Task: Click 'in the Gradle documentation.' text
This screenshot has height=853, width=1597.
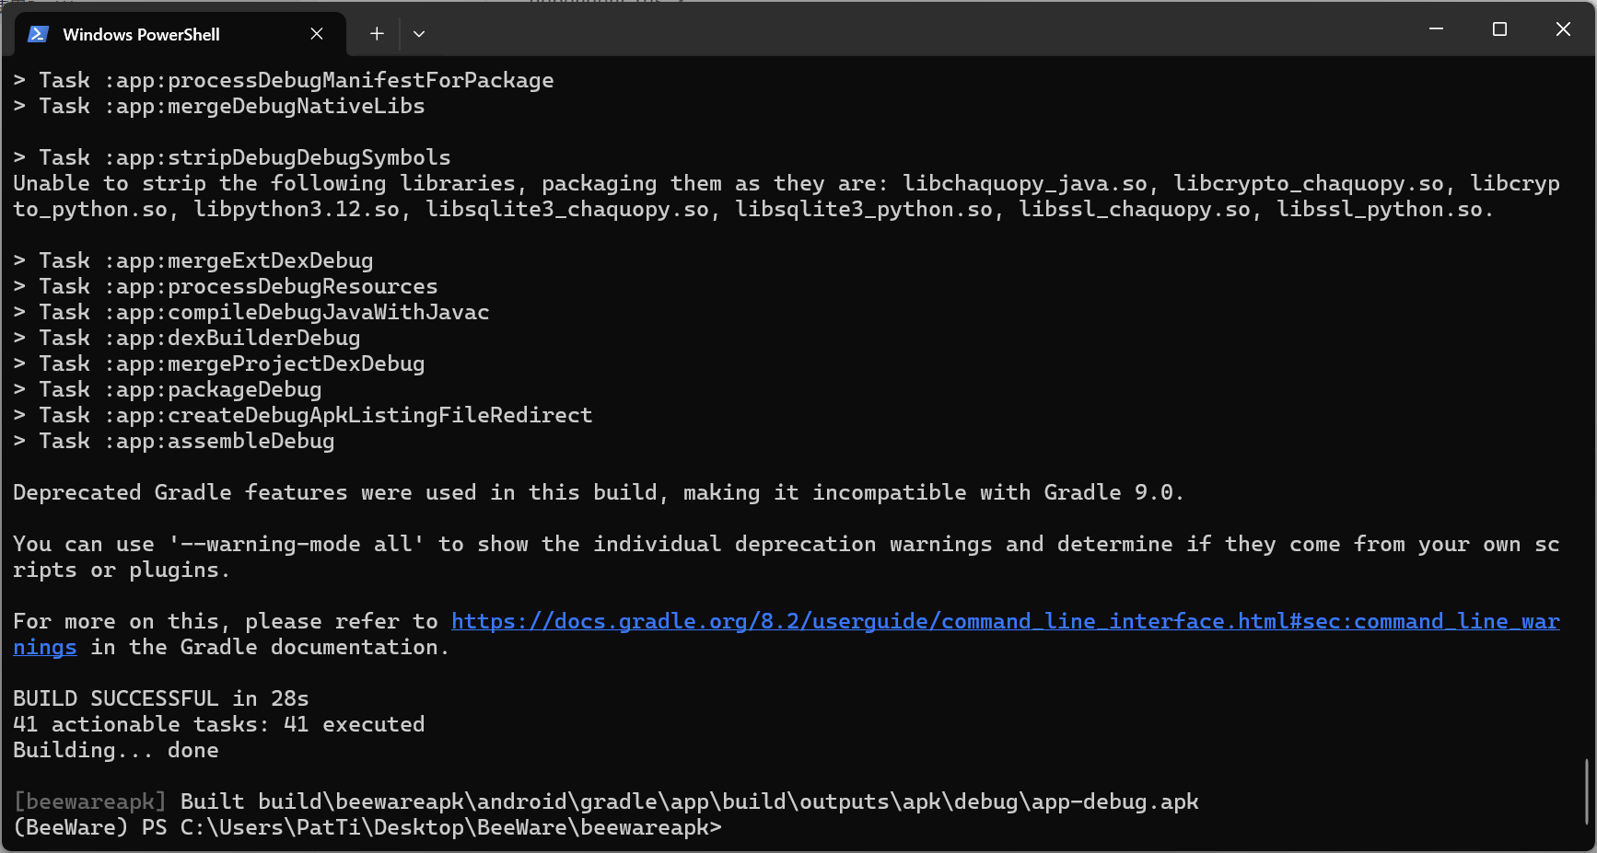Action: pos(270,648)
